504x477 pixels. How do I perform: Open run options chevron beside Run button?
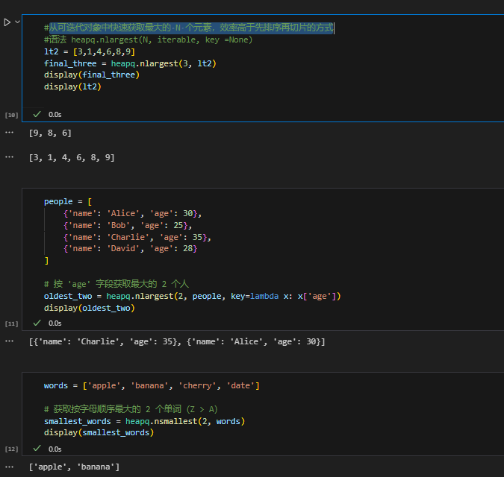pos(17,22)
